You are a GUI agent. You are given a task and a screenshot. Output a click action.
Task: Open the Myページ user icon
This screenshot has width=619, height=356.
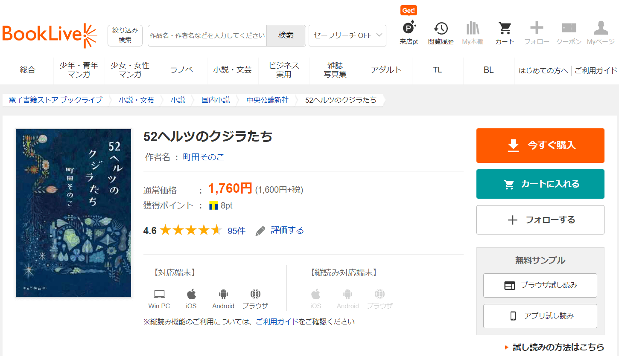(601, 29)
